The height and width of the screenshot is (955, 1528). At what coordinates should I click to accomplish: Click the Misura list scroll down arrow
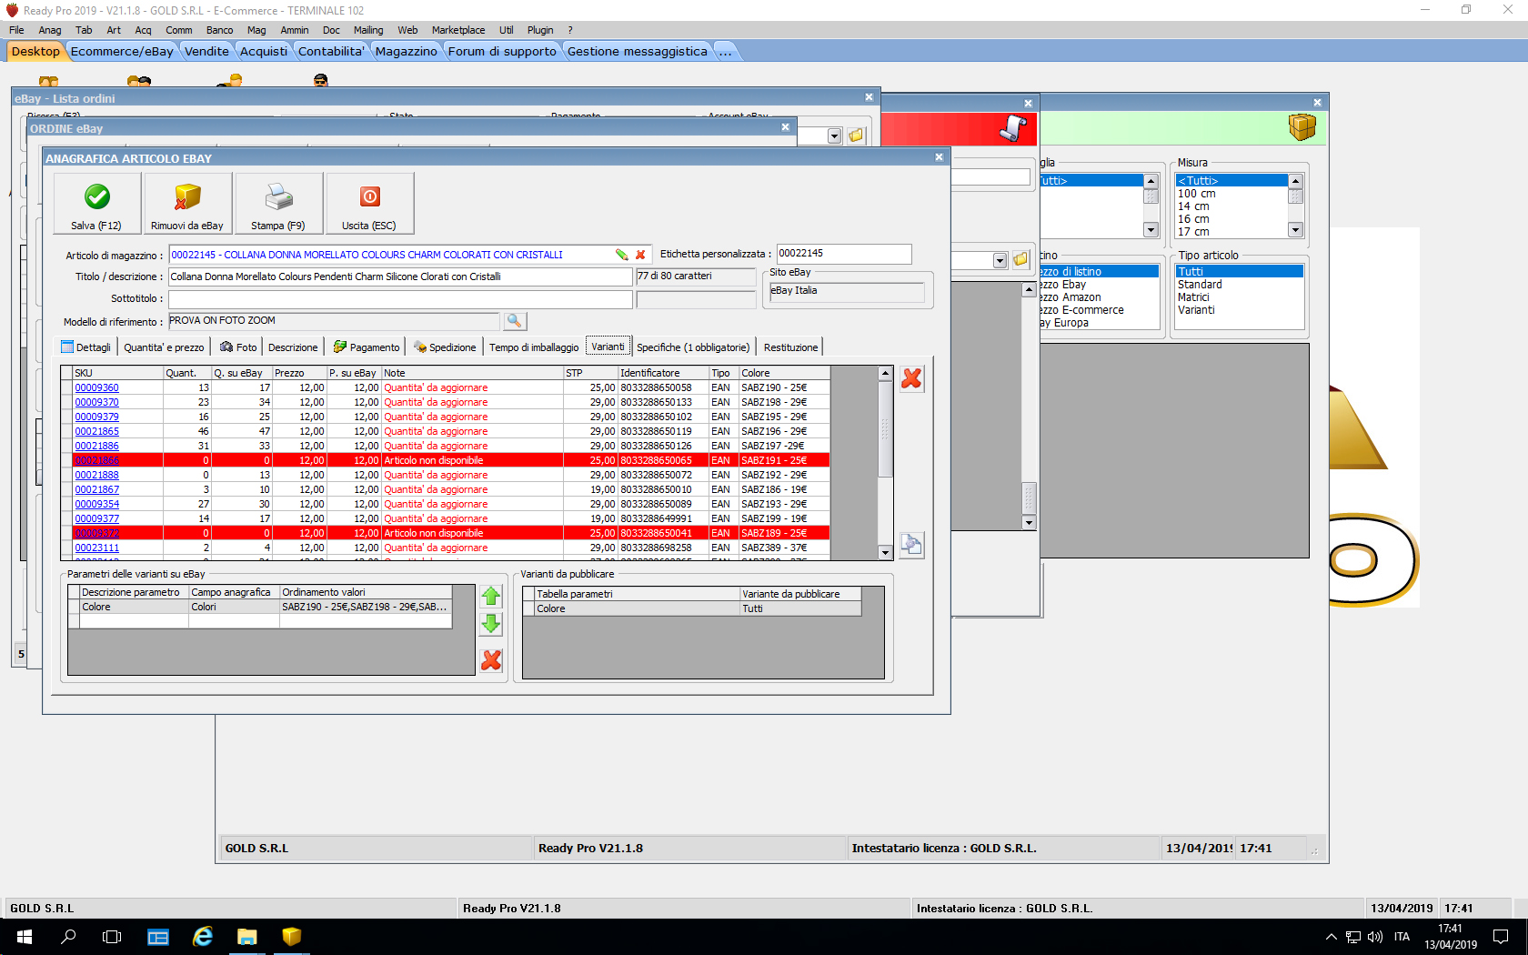(x=1296, y=231)
